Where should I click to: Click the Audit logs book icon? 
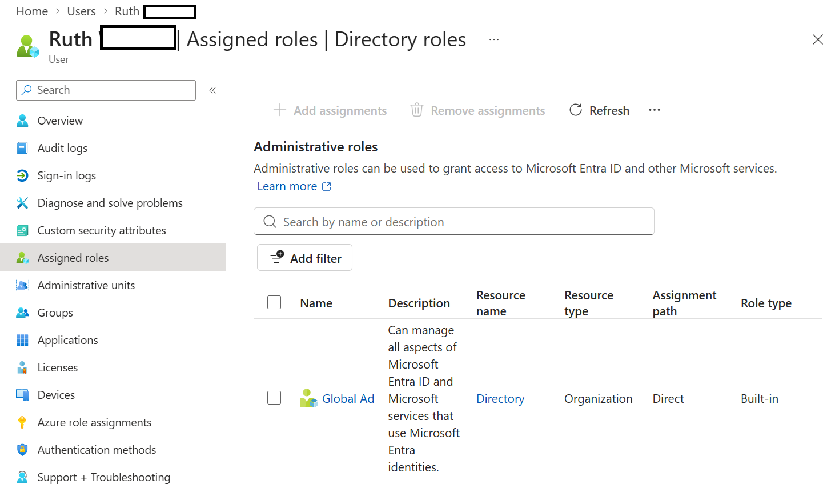[22, 148]
